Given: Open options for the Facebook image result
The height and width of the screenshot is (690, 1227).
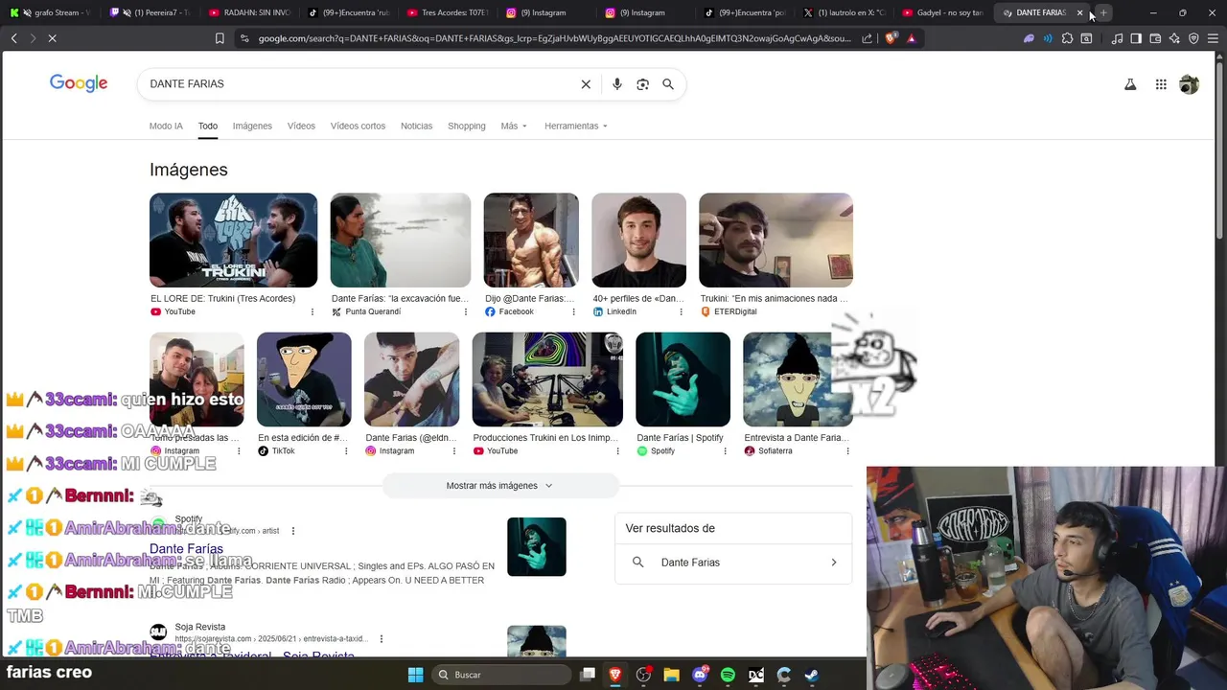Looking at the screenshot, I should [573, 311].
